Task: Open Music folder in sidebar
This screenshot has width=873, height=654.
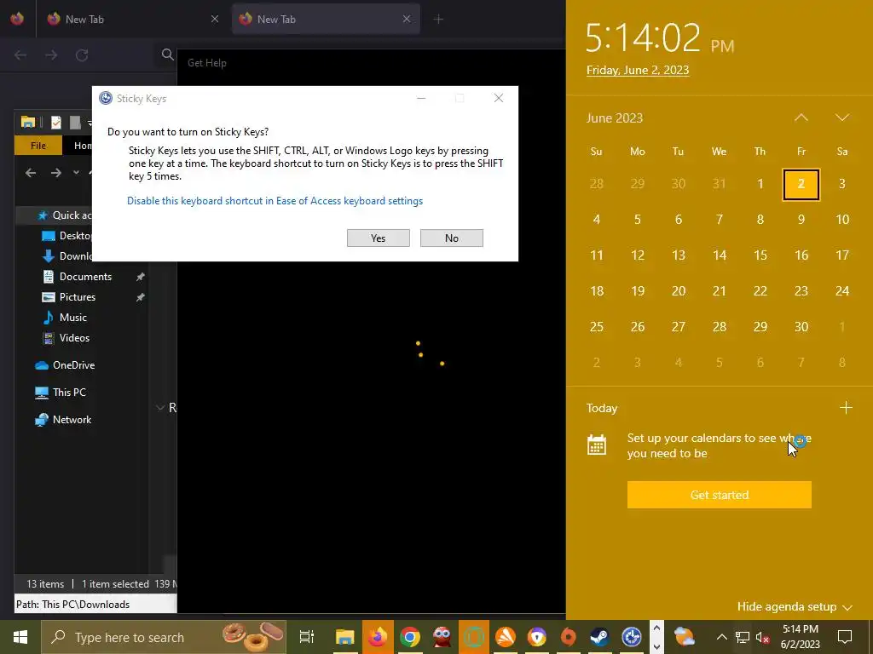Action: (72, 318)
